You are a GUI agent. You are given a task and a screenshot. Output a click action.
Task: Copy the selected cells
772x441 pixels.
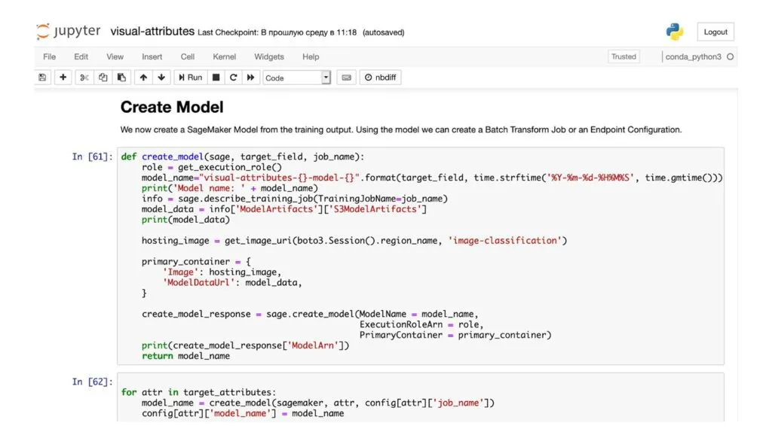[105, 77]
